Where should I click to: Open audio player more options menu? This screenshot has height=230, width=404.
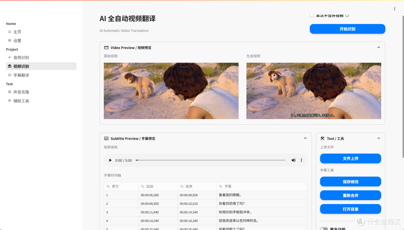[x=301, y=160]
